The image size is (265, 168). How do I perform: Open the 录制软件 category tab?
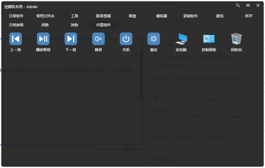191,16
